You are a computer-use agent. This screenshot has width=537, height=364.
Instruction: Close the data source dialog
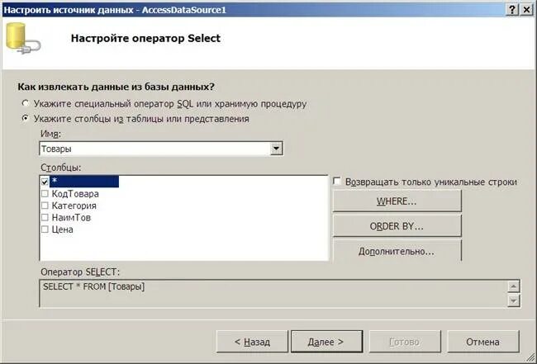[526, 10]
